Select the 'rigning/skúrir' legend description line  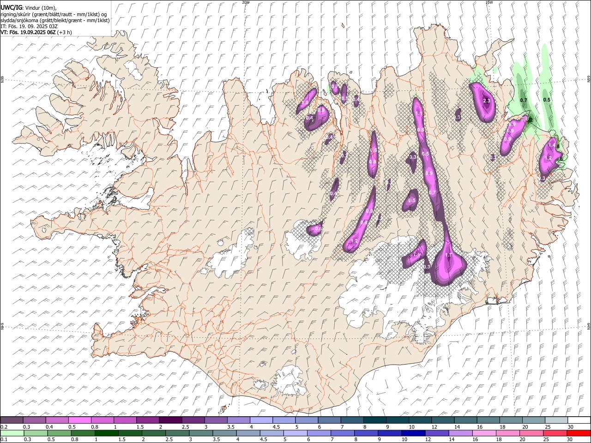coord(53,14)
